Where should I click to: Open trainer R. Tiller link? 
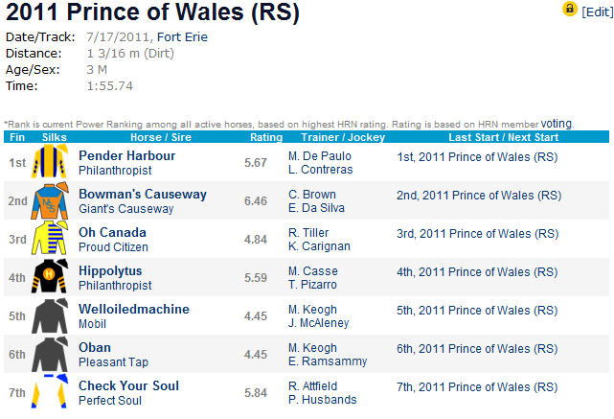(308, 233)
